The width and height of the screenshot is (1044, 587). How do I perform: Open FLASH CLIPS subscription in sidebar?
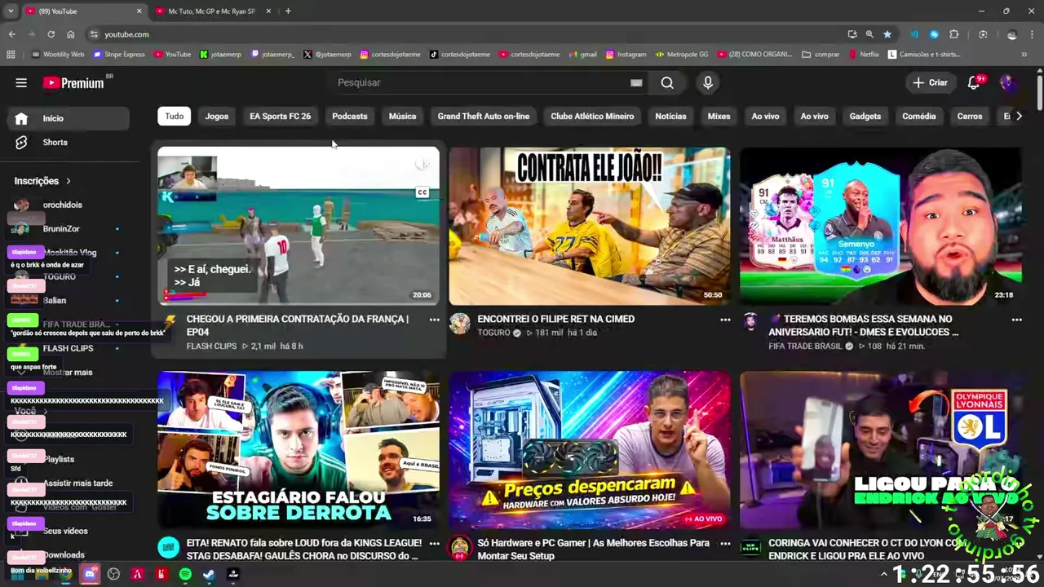(69, 348)
